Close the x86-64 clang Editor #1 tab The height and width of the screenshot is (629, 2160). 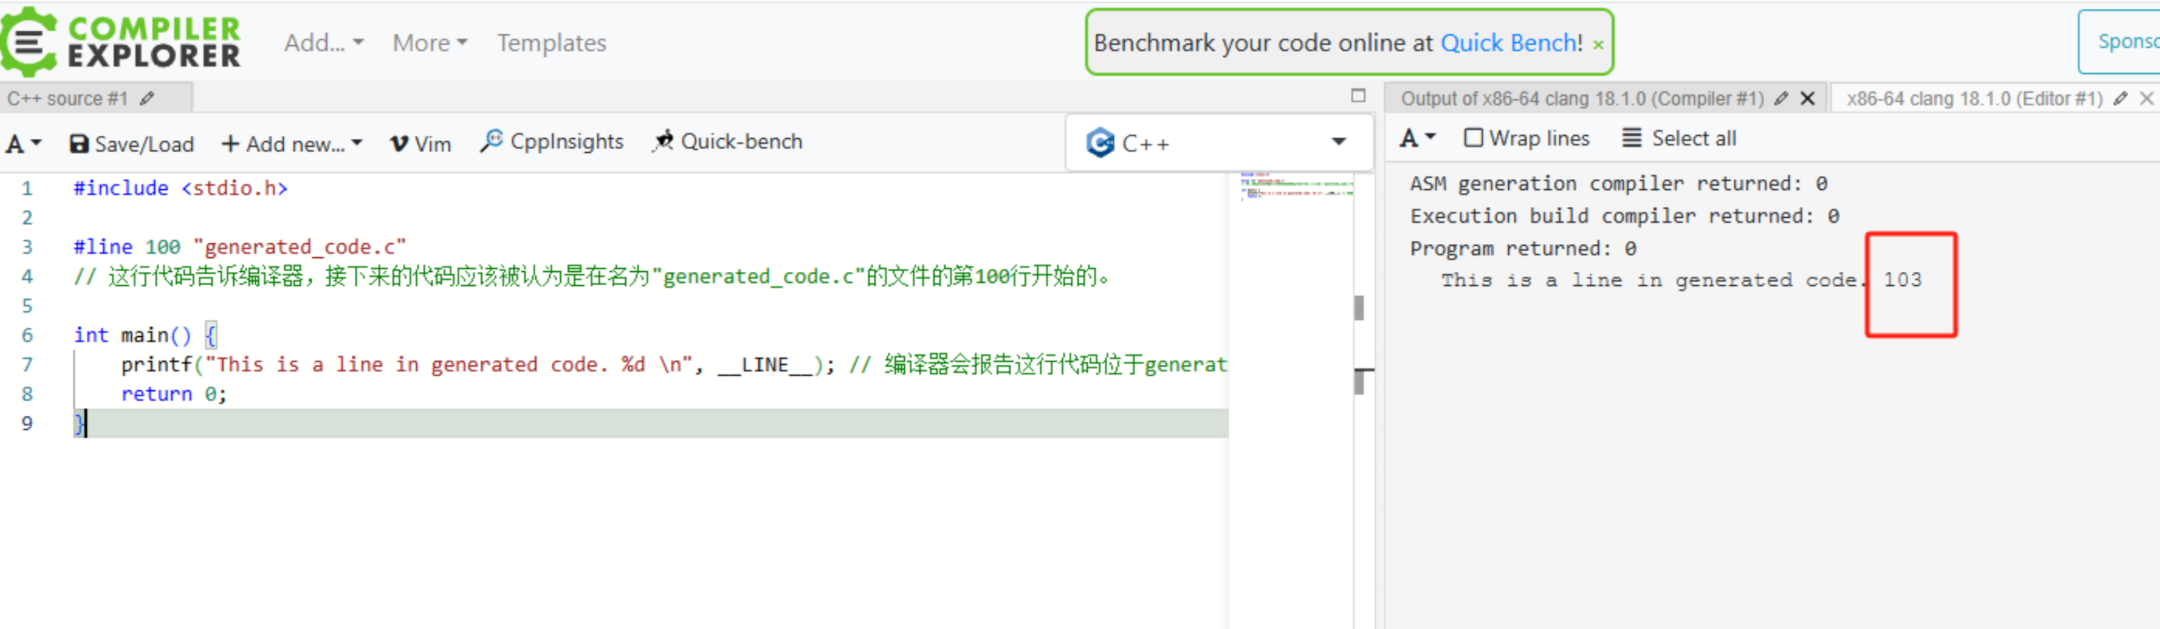pyautogui.click(x=2147, y=99)
